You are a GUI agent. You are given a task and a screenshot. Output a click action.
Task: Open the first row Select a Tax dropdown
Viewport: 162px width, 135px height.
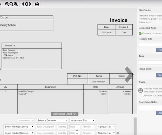pos(106,127)
